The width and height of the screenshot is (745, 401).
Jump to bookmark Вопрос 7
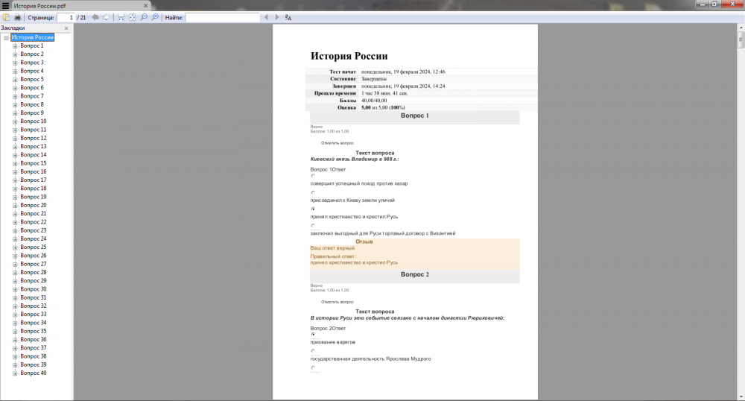click(x=32, y=96)
